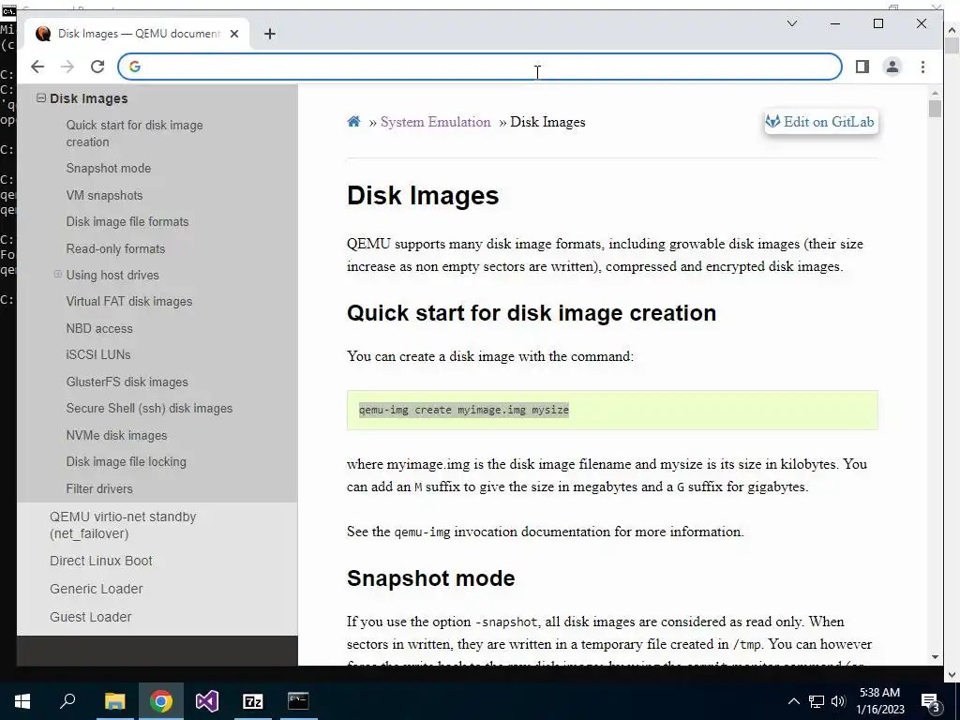The height and width of the screenshot is (720, 960).
Task: Collapse the Disk Images sidebar section
Action: (x=41, y=97)
